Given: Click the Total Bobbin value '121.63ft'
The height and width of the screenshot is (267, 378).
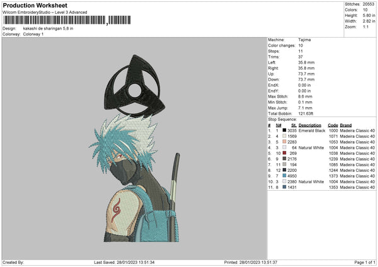Looking at the screenshot, I should pyautogui.click(x=306, y=113).
